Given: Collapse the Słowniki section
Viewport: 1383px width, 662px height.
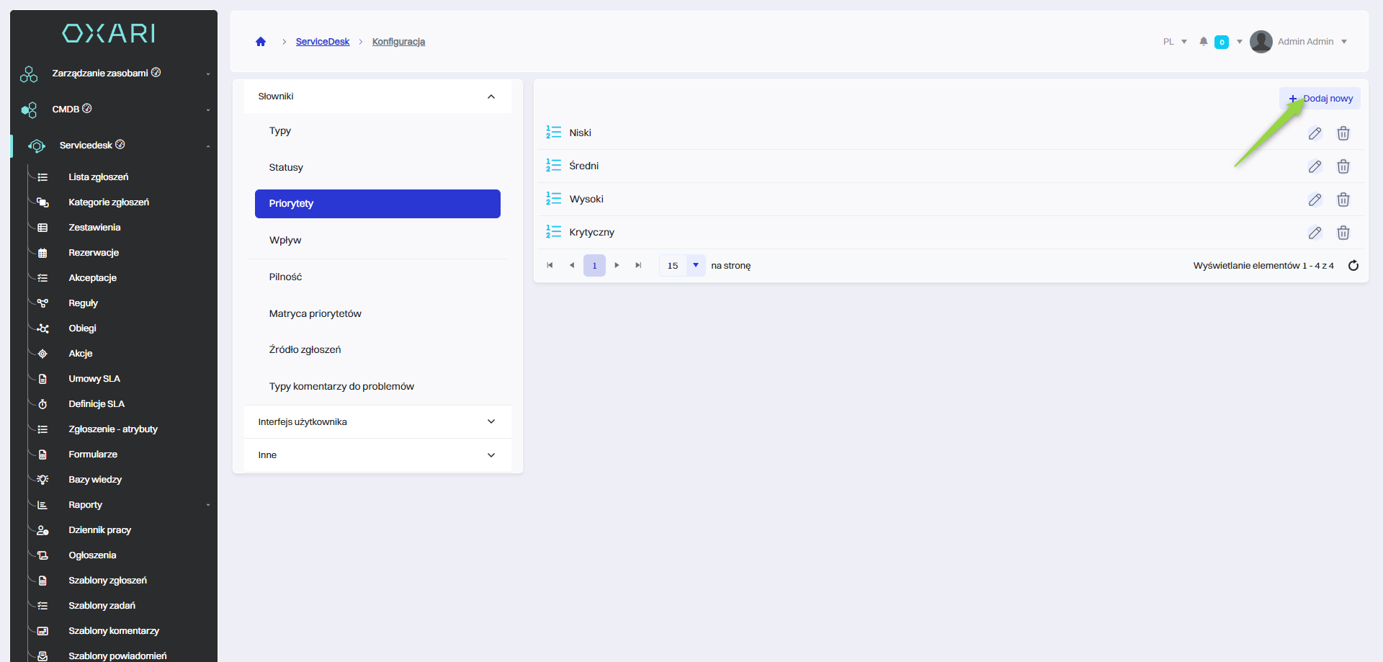Looking at the screenshot, I should point(491,97).
